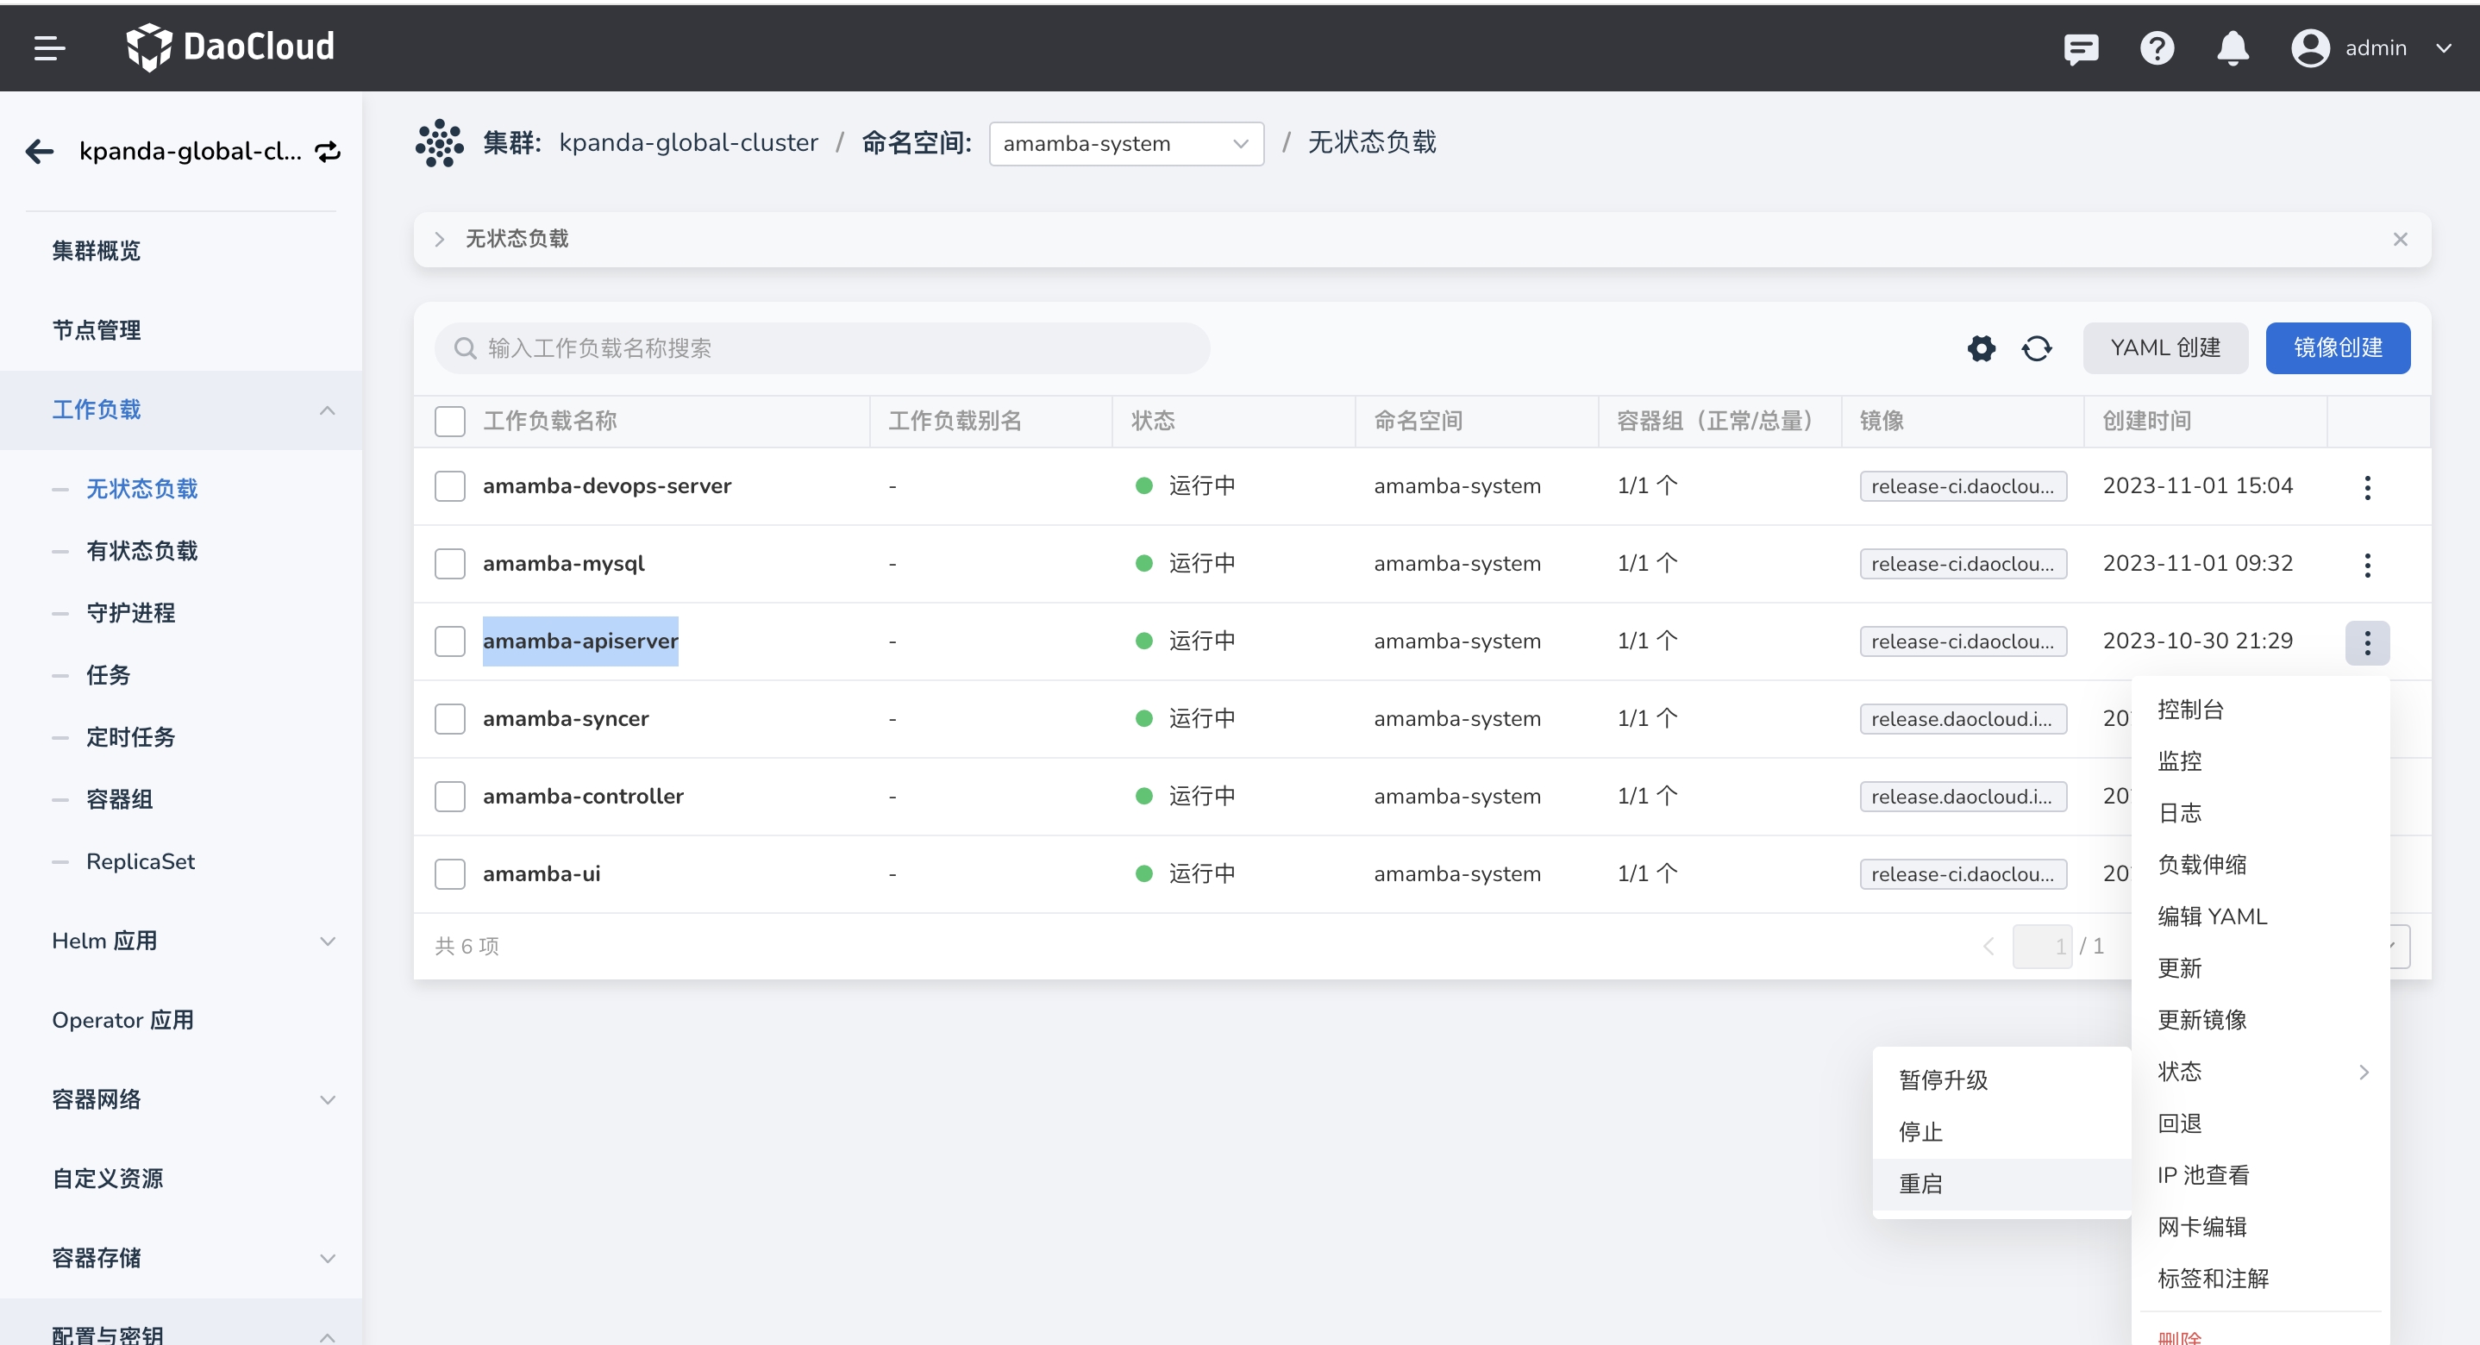Screen dimensions: 2480x1345
Task: Click the cluster switch icon beside kpanda-global-cl...
Action: 329,151
